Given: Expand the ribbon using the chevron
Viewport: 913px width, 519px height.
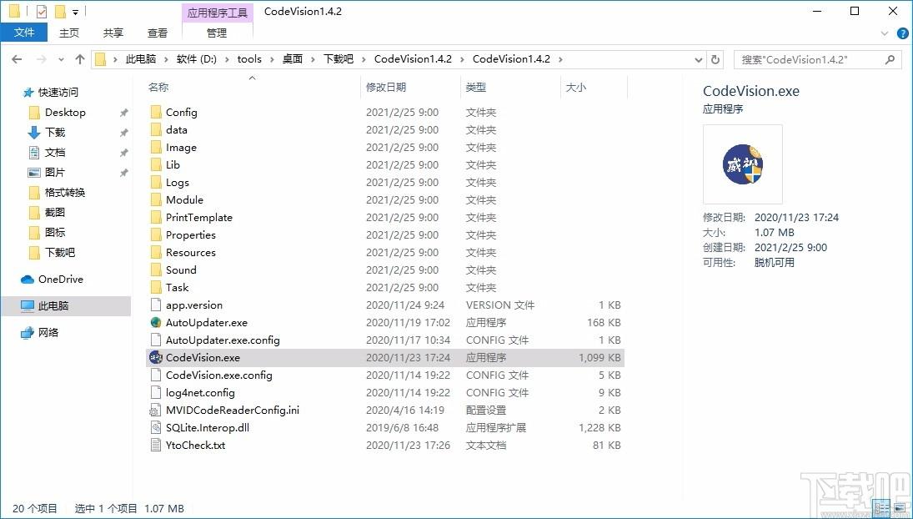Looking at the screenshot, I should pos(886,33).
